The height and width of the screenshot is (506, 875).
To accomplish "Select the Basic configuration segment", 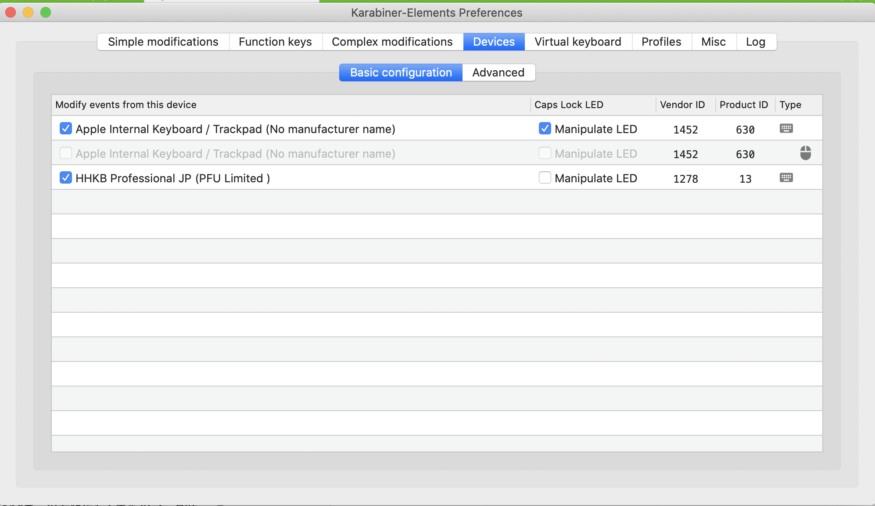I will point(401,72).
